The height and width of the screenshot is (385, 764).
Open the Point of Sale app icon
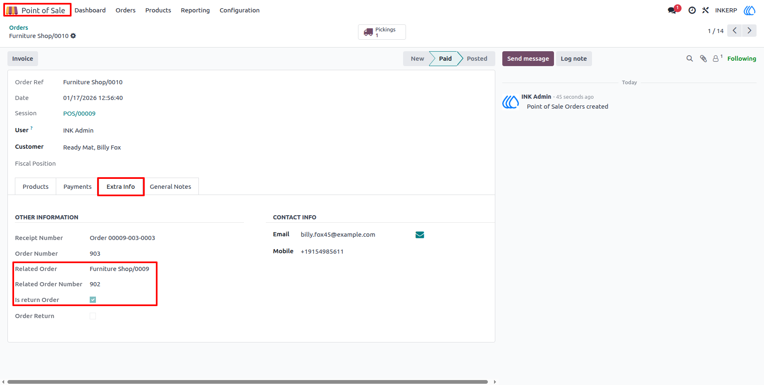[x=12, y=10]
